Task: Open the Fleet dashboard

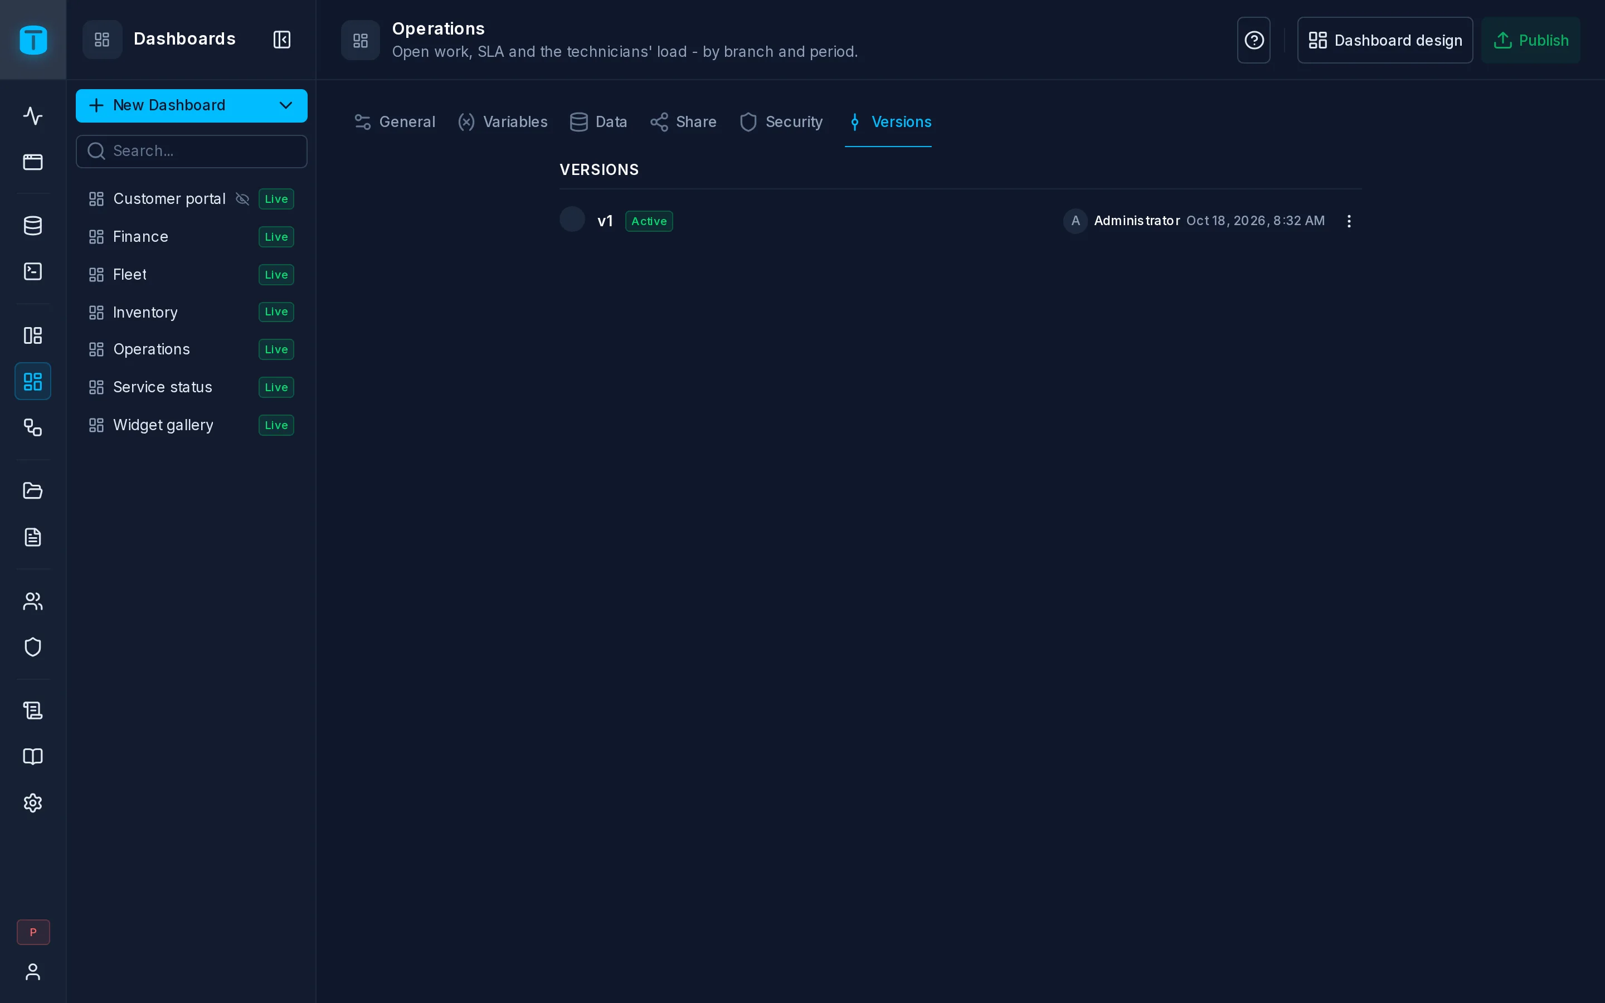Action: [x=192, y=275]
